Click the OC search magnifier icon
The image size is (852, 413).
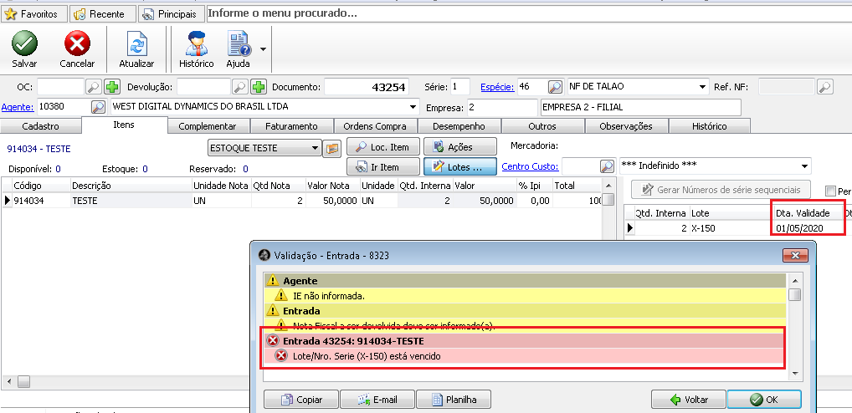(x=94, y=87)
